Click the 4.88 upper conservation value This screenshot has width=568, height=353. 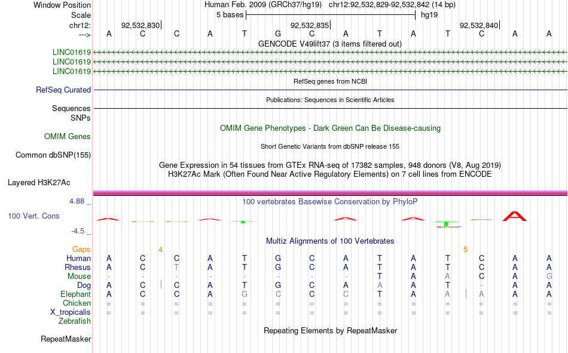pyautogui.click(x=77, y=201)
